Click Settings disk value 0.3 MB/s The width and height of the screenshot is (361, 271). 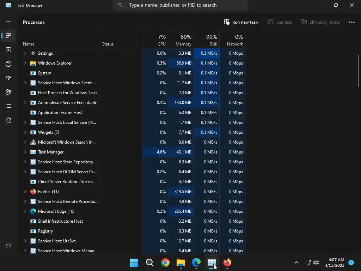click(x=209, y=53)
